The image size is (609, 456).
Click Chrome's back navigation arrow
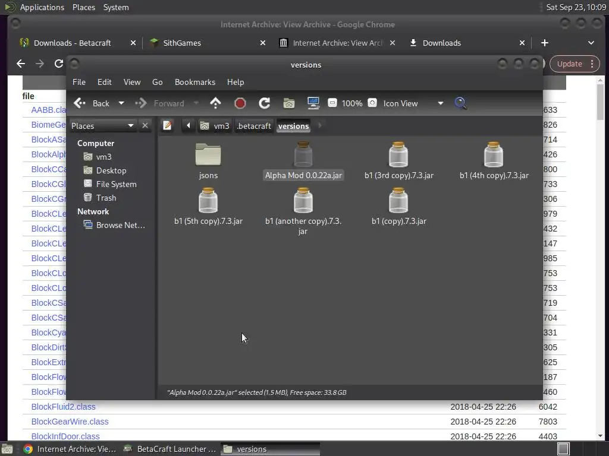[x=21, y=64]
